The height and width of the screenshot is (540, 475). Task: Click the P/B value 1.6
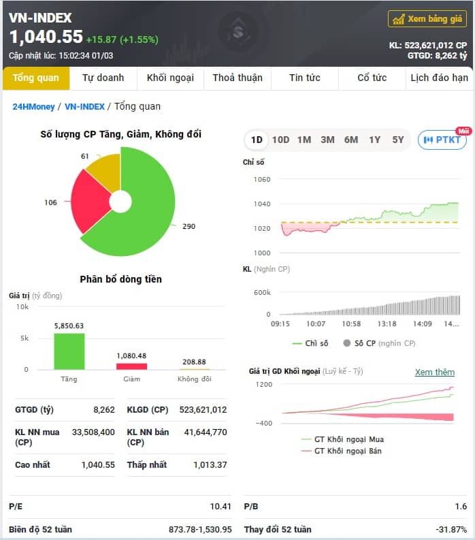point(461,507)
